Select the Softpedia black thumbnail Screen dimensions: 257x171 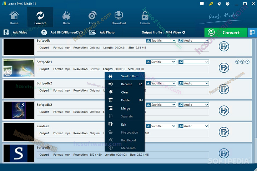click(x=19, y=47)
